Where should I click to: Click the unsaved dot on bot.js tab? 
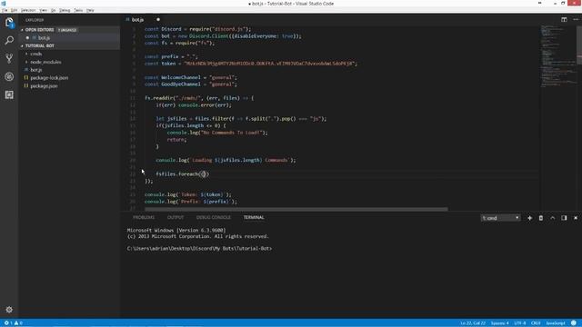(x=158, y=20)
